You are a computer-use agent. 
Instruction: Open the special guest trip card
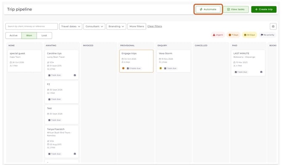pos(24,61)
